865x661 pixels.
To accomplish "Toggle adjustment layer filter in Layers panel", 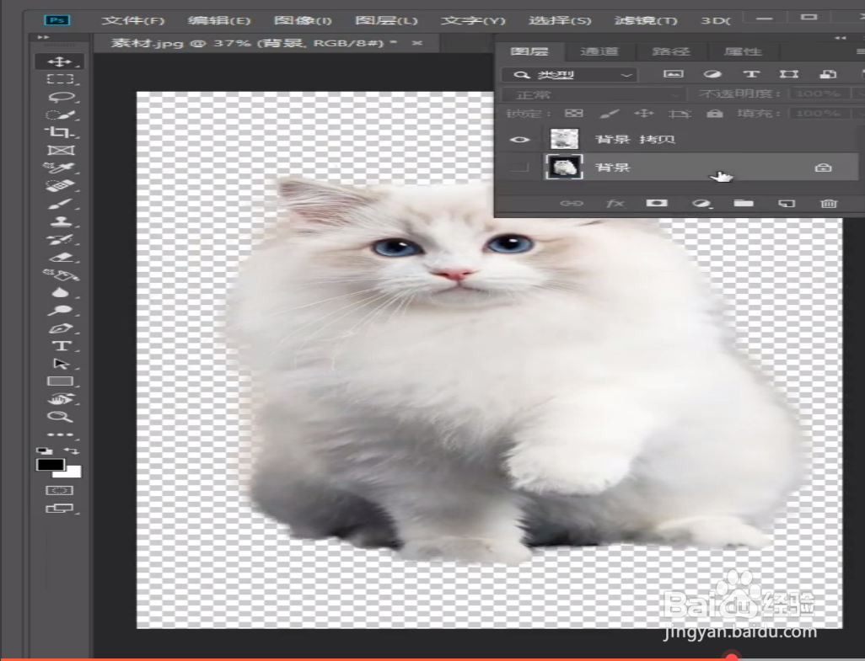I will click(712, 74).
